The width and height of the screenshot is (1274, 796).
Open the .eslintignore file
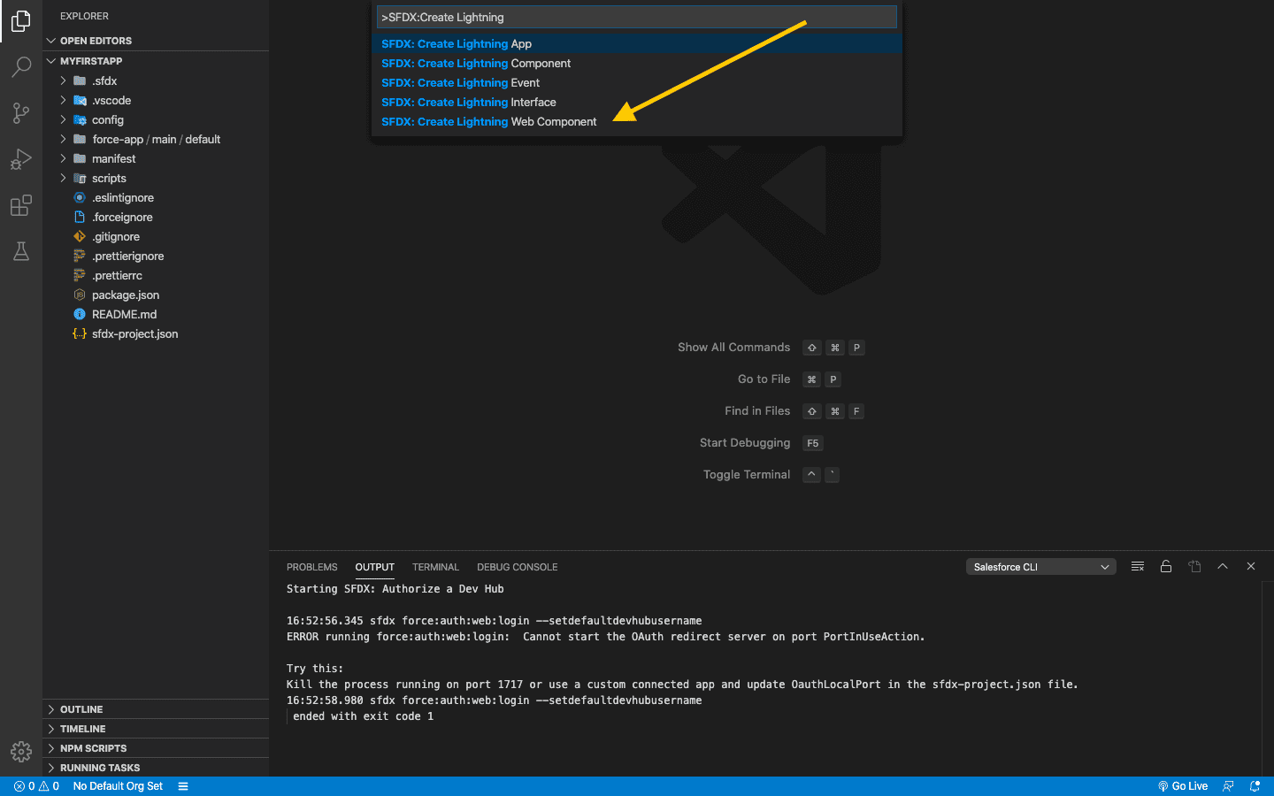click(156, 197)
